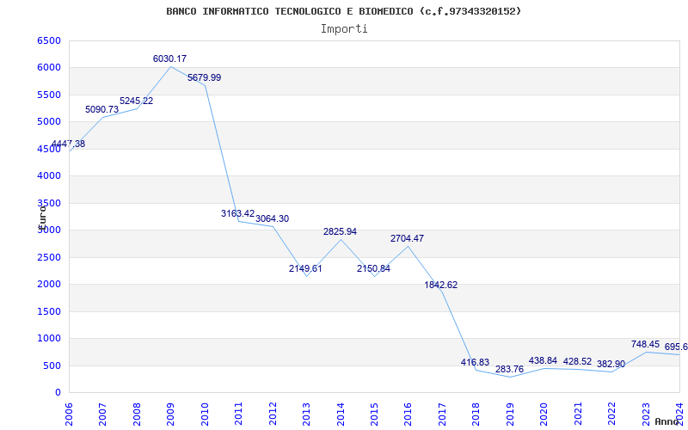Click the 3064.30 value label
688x430 pixels.
coord(272,219)
